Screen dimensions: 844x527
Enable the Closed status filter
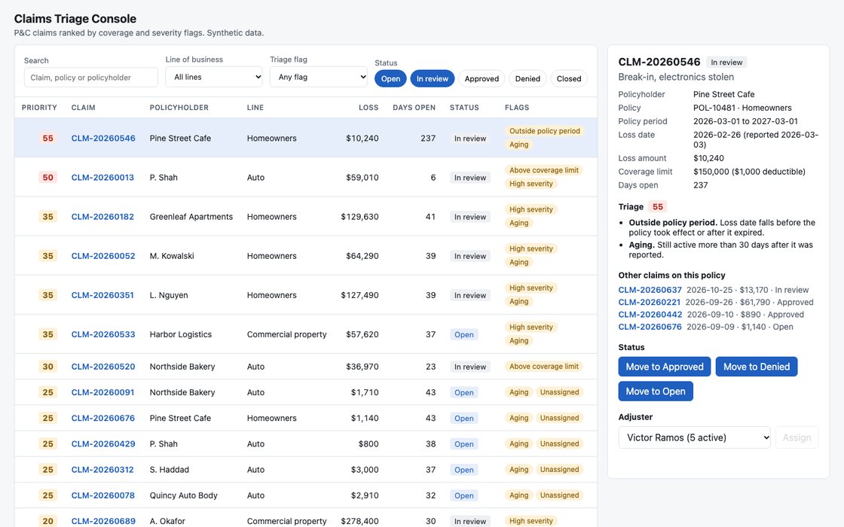(x=569, y=78)
